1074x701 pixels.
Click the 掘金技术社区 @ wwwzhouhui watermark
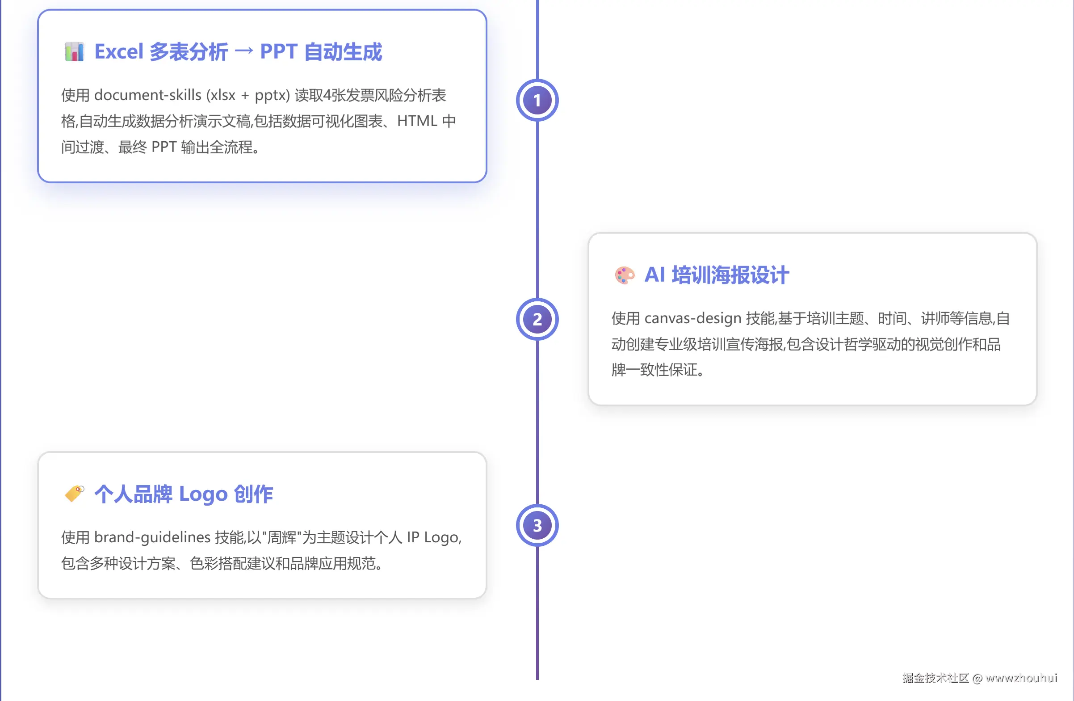pos(979,678)
